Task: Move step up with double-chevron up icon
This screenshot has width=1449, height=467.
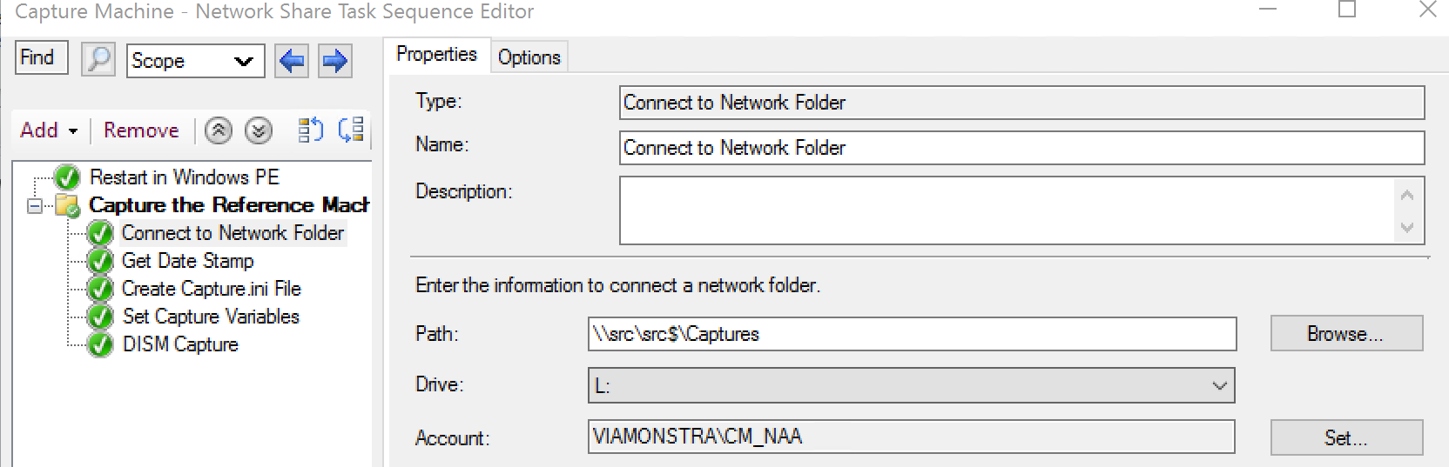Action: (x=219, y=130)
